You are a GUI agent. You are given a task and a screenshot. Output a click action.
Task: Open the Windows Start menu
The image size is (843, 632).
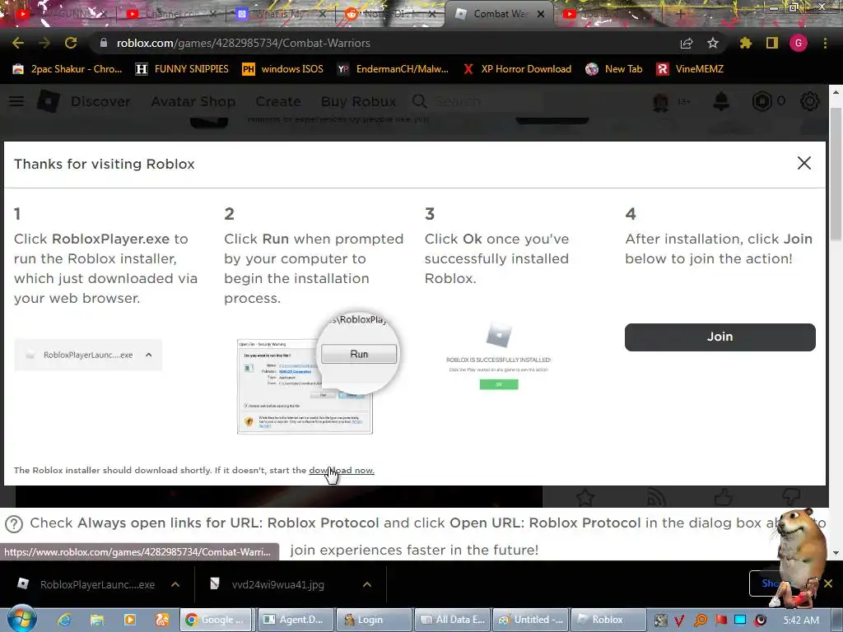21,619
